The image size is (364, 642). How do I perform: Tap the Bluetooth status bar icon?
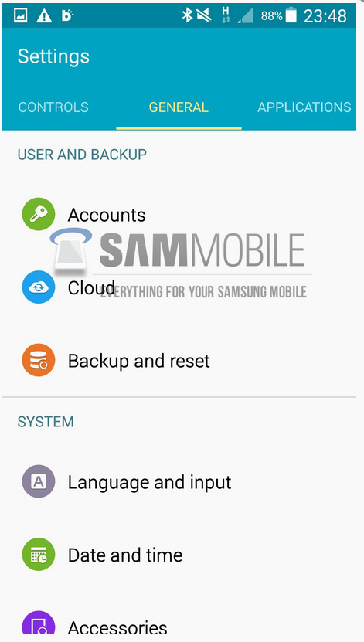pos(187,15)
